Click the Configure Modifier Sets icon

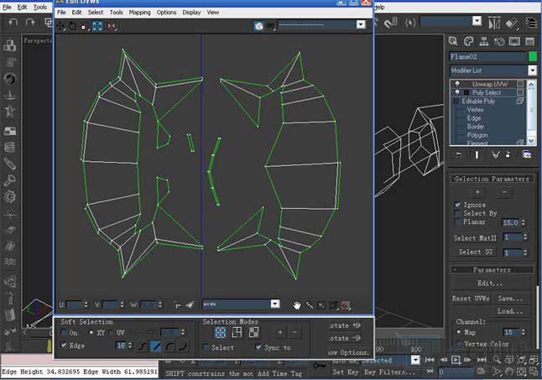(527, 154)
